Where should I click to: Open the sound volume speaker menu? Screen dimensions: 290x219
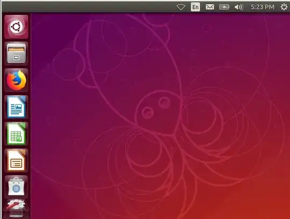click(x=238, y=7)
